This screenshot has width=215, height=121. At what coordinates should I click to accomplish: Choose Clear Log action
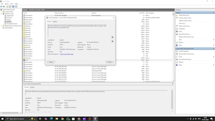click(x=182, y=23)
